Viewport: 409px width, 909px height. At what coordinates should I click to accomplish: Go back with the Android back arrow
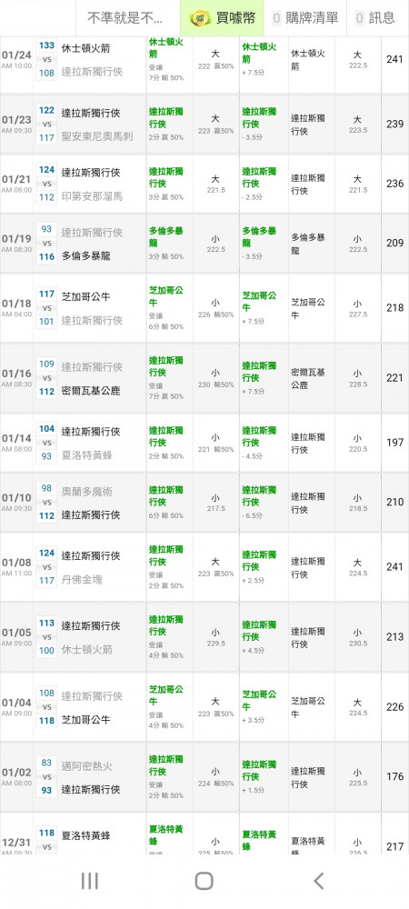tap(318, 881)
